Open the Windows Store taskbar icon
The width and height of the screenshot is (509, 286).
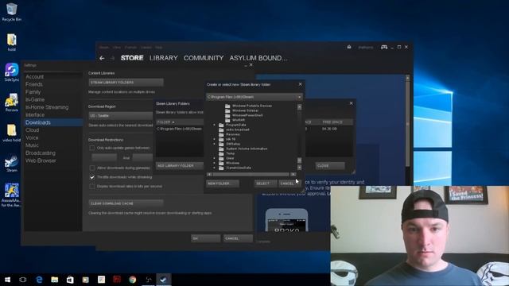70,280
